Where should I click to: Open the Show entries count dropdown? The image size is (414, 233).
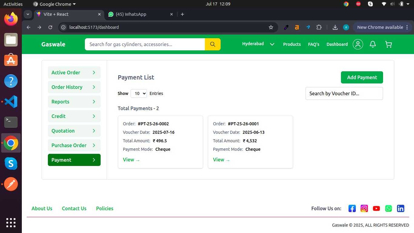pos(139,93)
